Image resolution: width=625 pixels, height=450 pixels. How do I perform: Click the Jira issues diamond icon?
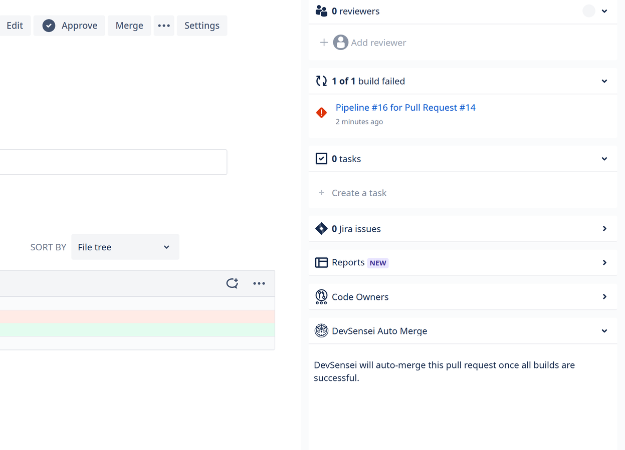(321, 229)
